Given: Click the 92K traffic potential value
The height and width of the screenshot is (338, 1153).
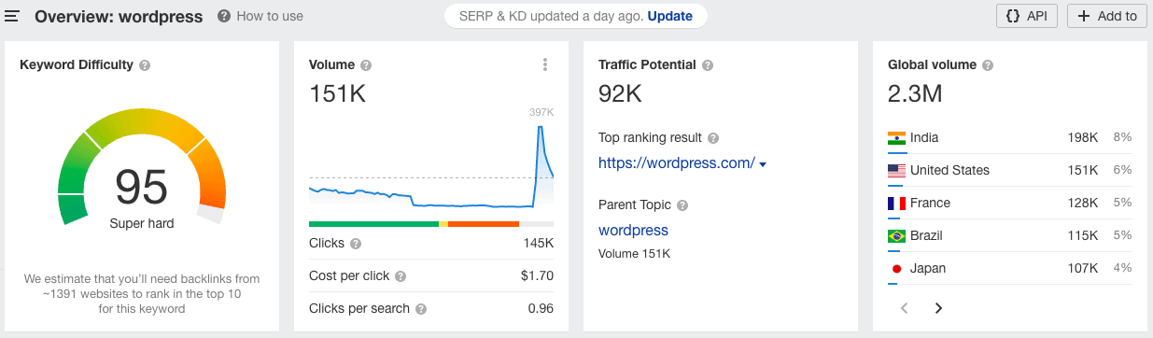Looking at the screenshot, I should pyautogui.click(x=620, y=93).
